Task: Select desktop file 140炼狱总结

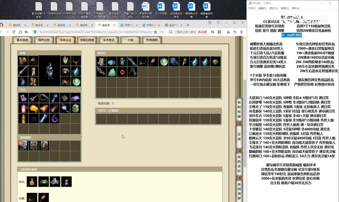Action: (54, 9)
